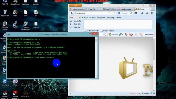This screenshot has width=176, height=99.
Task: Open a new tab with plus button
Action: click(x=153, y=9)
